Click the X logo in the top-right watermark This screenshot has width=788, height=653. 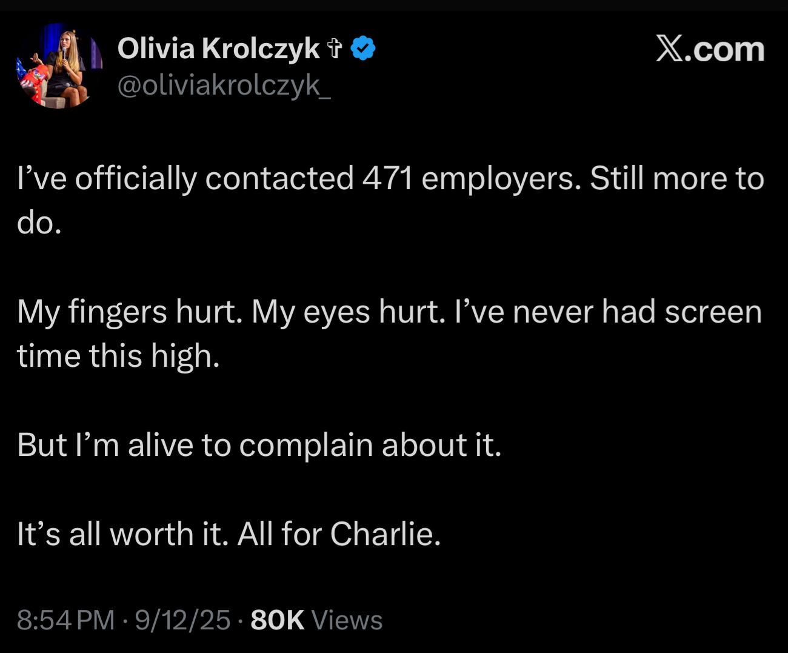[669, 49]
